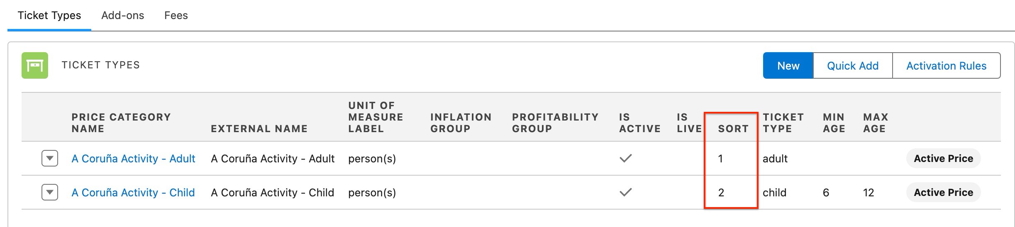Click the green Ticket Types icon

pos(35,65)
